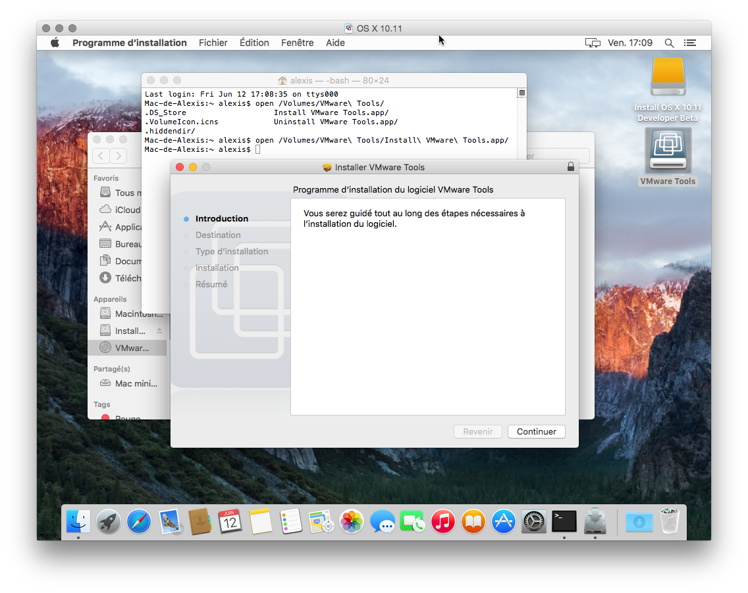Click the Continuer button

536,431
